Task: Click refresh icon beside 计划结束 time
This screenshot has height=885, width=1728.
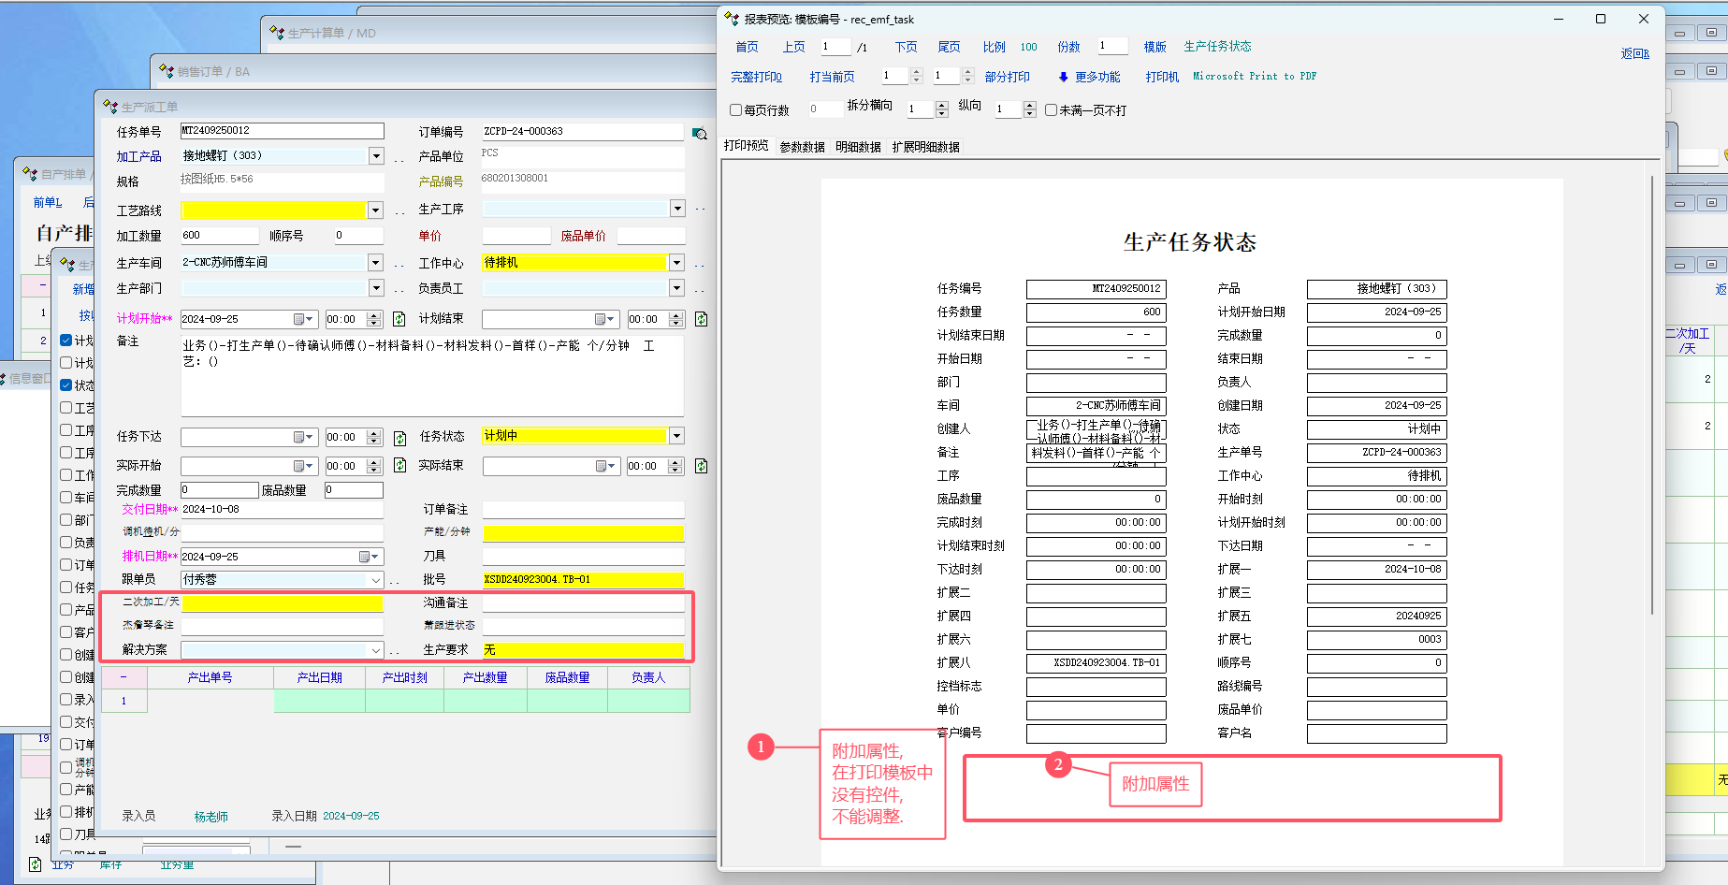Action: tap(701, 319)
